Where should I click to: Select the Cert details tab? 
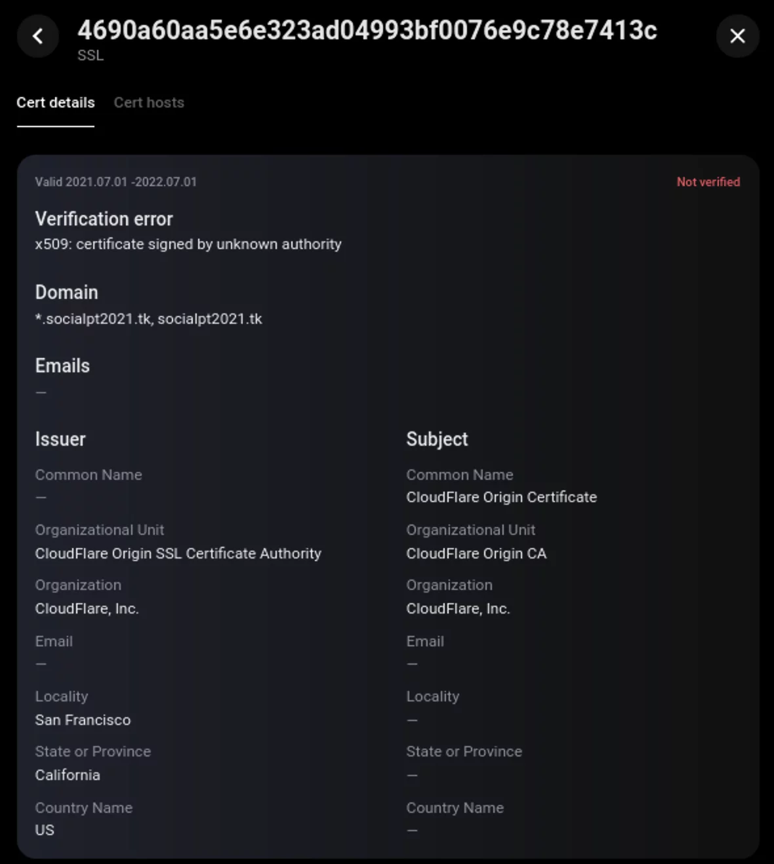[56, 102]
